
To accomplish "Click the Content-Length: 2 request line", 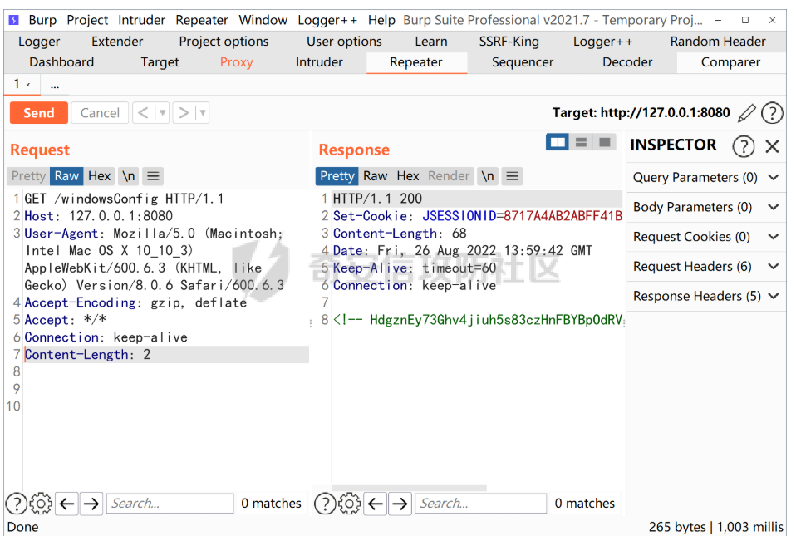I will (x=166, y=354).
